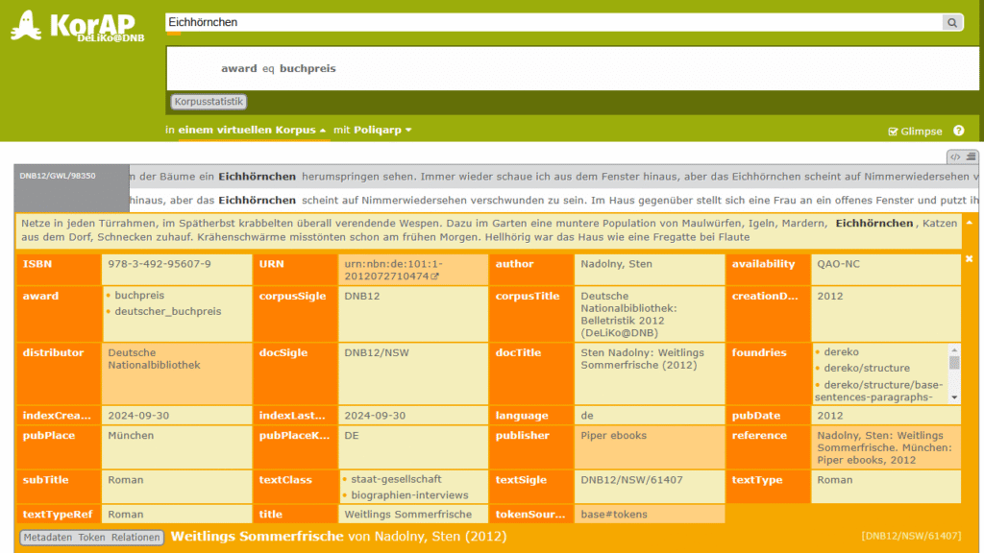Click the pubPlaceKey value DE

point(352,435)
